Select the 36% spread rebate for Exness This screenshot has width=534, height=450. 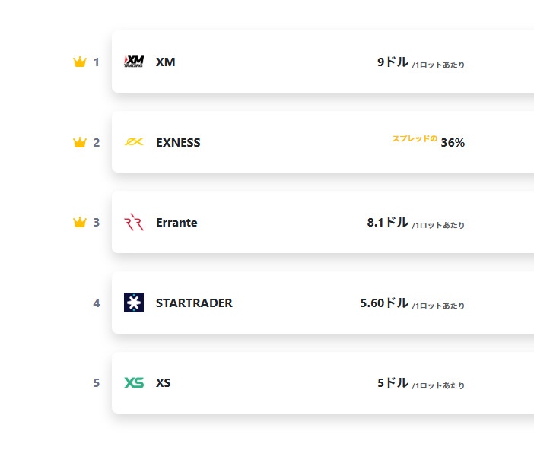click(453, 143)
